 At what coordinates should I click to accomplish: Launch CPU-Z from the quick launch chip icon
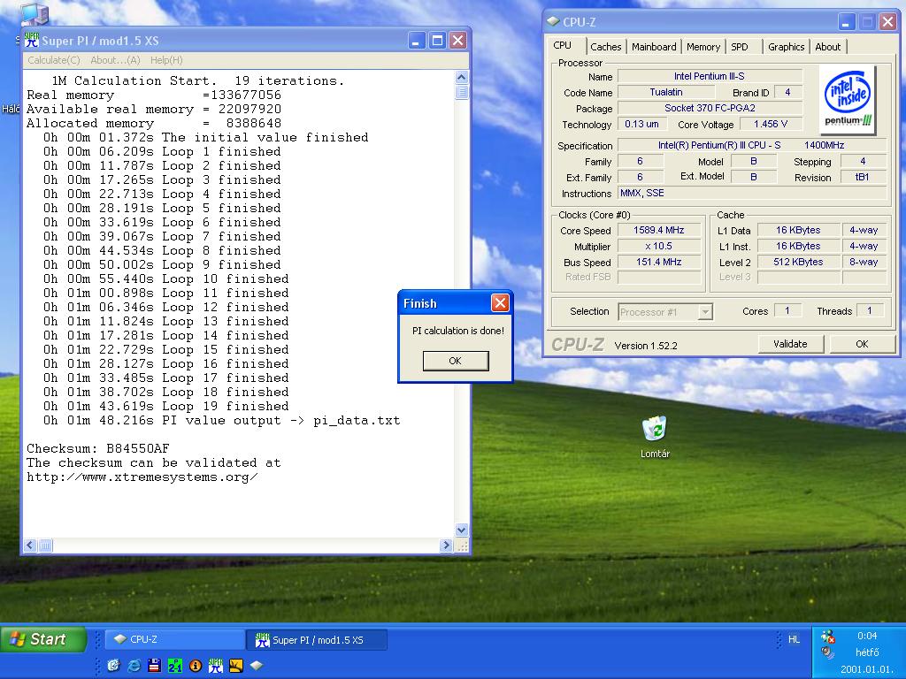coord(257,666)
